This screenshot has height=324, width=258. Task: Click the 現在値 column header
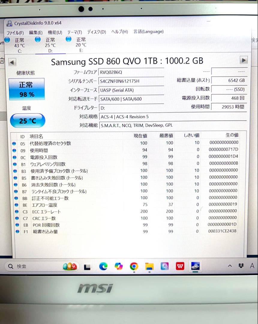(x=140, y=136)
